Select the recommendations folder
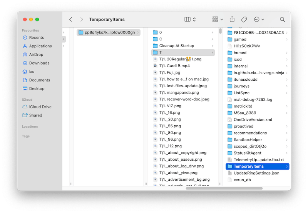 [x=258, y=133]
